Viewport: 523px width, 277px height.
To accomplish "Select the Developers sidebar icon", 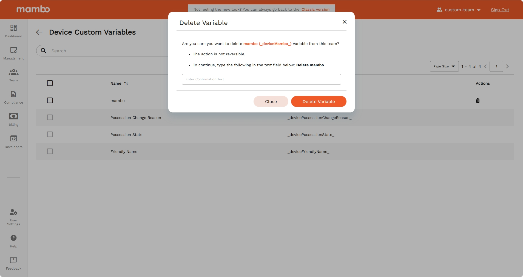I will [13, 141].
